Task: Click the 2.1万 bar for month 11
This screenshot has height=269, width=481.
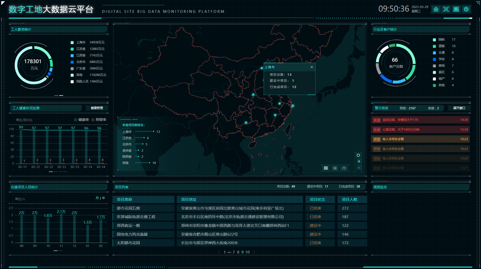Action: tap(61, 228)
